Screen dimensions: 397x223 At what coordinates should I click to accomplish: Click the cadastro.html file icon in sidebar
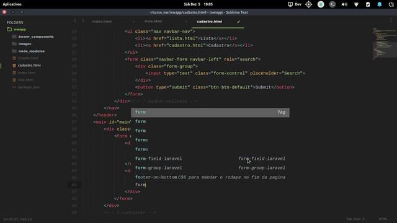[x=14, y=65]
